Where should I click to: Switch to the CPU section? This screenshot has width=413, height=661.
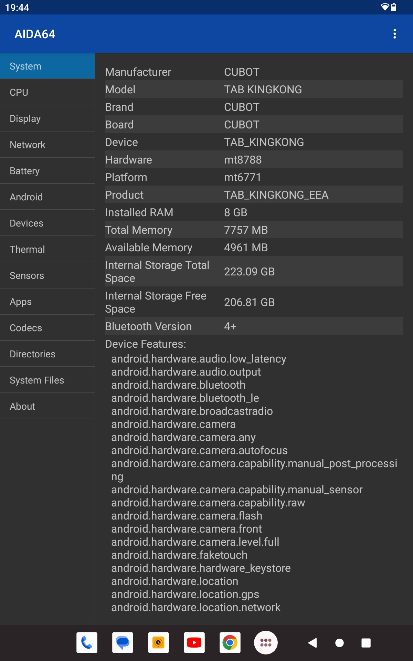tap(47, 92)
